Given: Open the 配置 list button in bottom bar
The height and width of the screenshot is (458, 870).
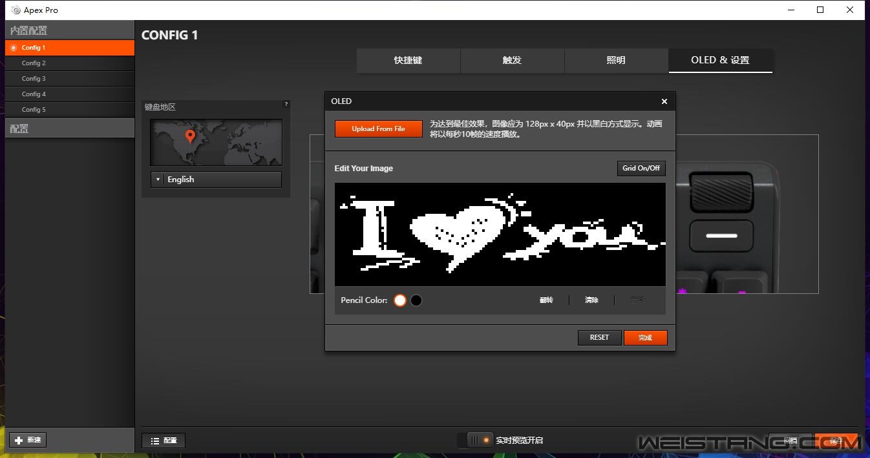Looking at the screenshot, I should click(164, 441).
